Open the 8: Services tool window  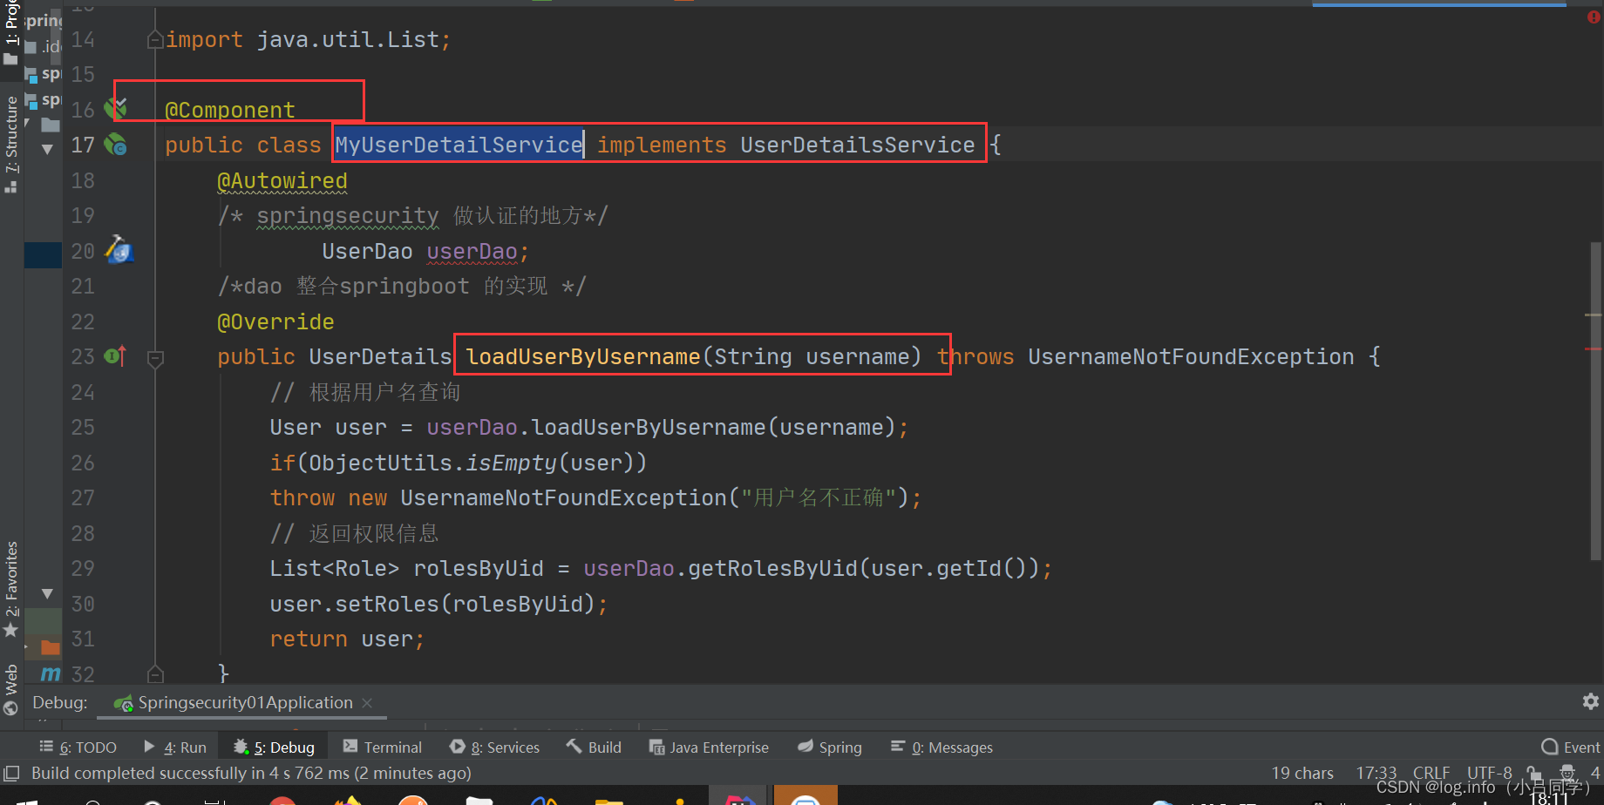494,747
